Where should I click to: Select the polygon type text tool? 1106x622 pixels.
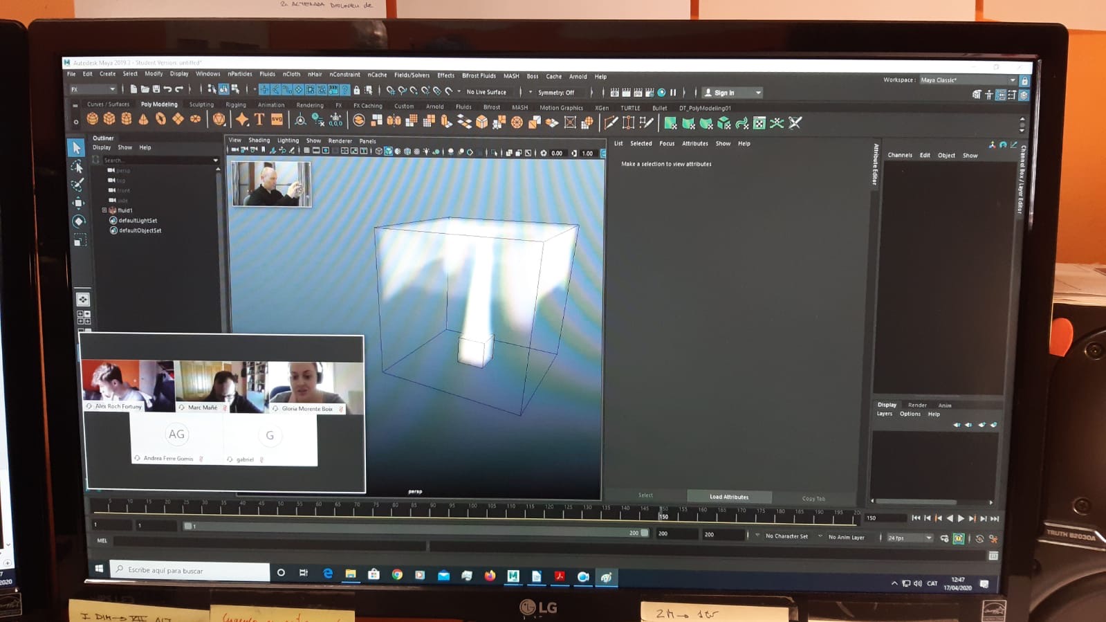(x=259, y=120)
